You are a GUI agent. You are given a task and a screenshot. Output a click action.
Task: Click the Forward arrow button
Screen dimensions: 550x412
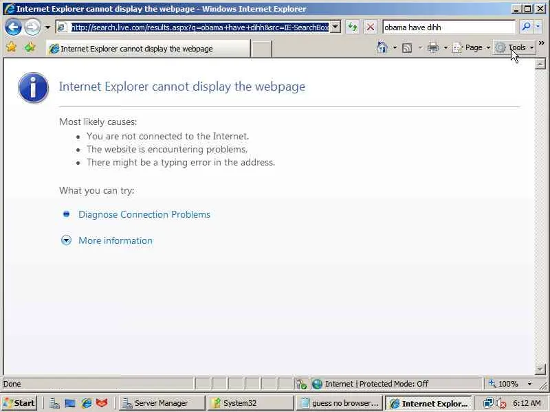click(32, 27)
